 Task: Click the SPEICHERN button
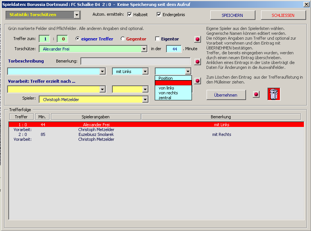point(232,15)
